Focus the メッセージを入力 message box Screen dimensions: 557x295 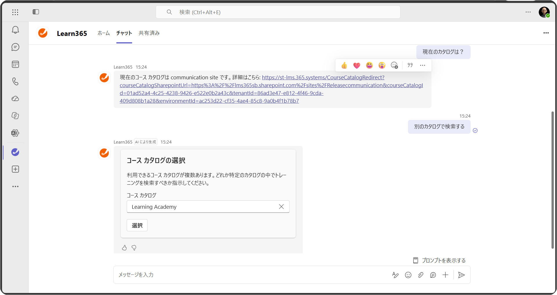252,275
